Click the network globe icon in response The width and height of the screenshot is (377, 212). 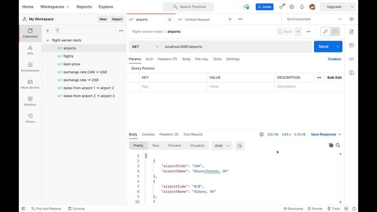[262, 134]
